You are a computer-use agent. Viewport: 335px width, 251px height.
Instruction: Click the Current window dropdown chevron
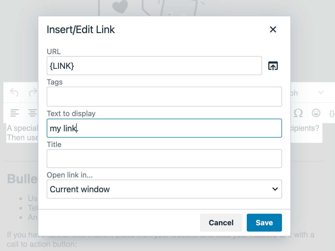[275, 189]
